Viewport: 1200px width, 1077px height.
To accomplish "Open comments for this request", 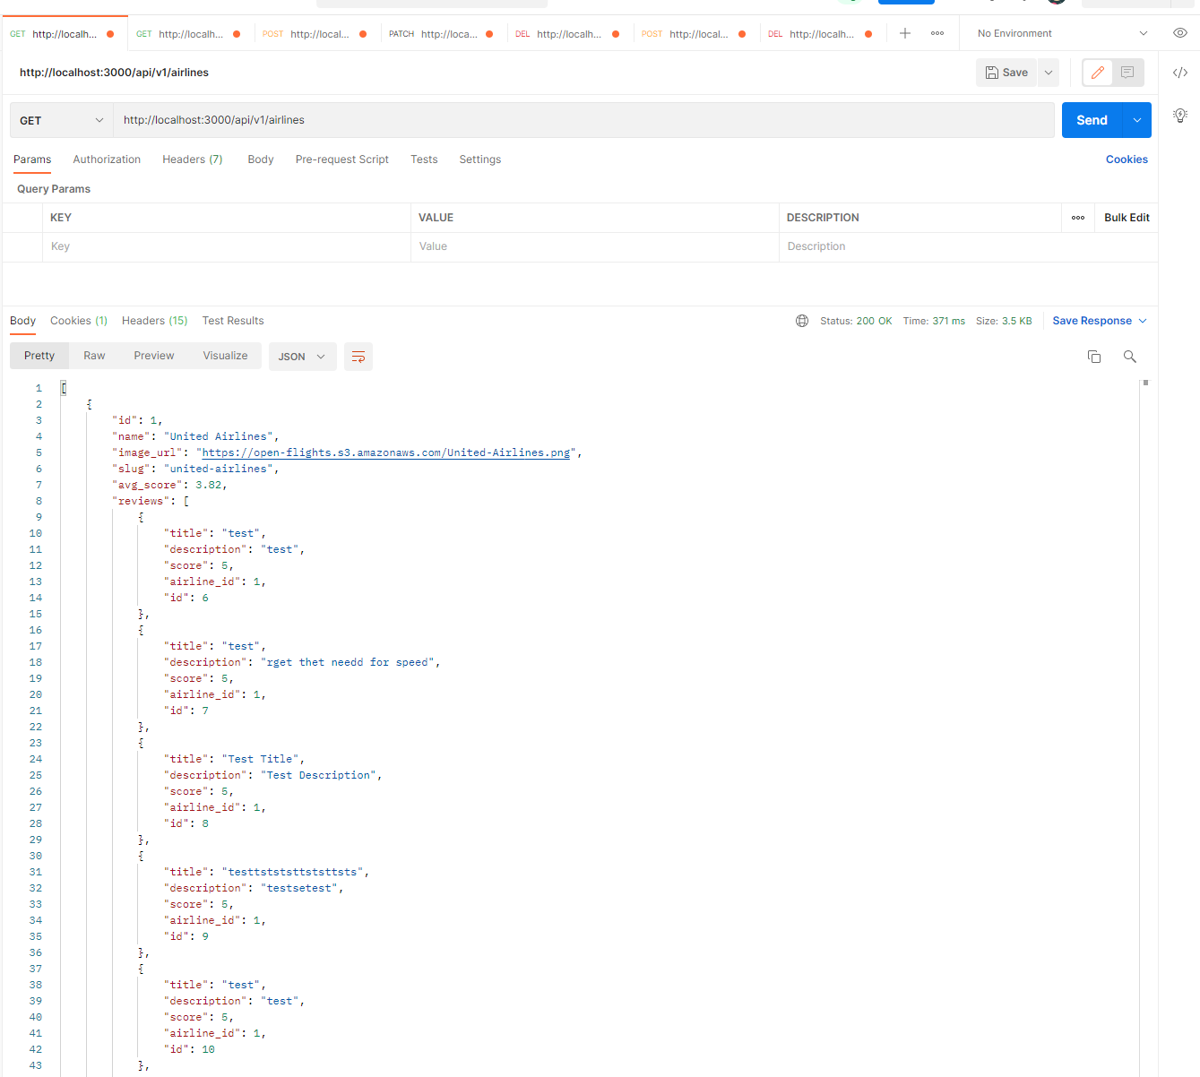I will (x=1127, y=72).
